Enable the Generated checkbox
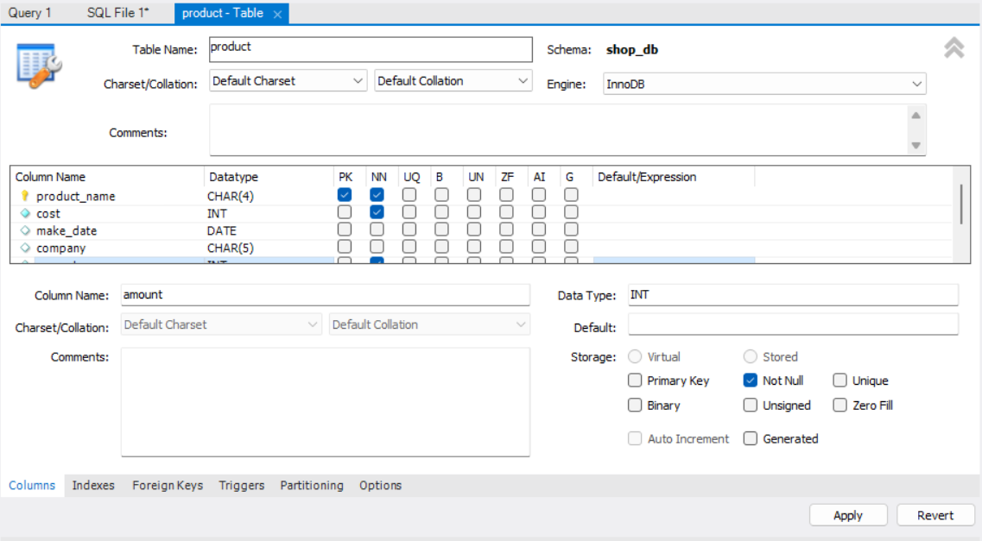 click(751, 438)
